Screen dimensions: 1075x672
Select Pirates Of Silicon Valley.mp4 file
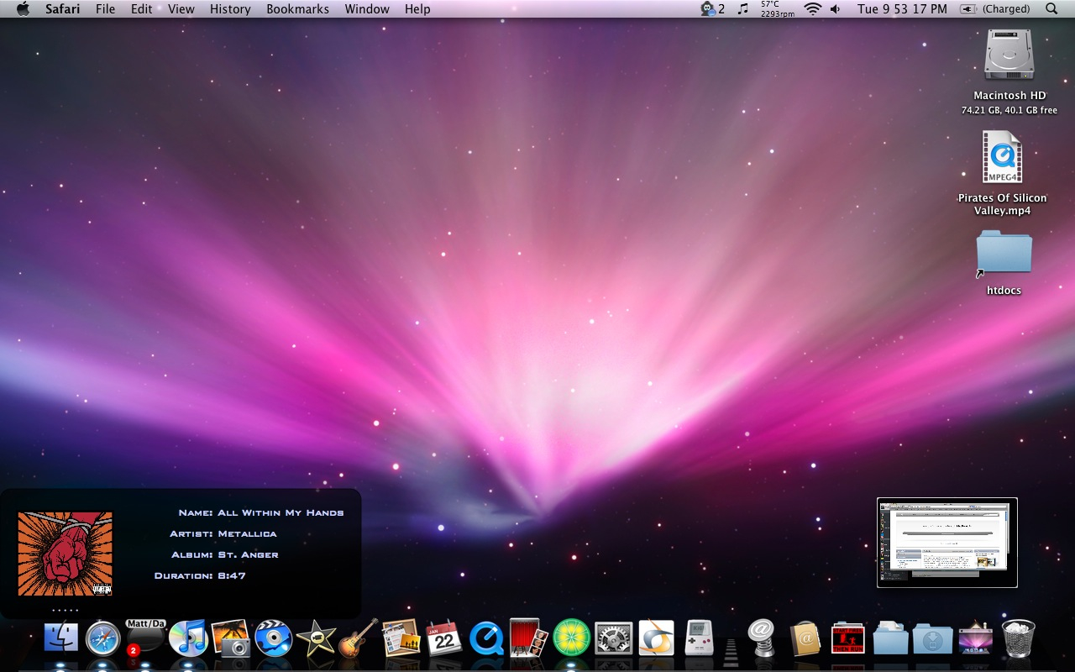(x=1003, y=158)
